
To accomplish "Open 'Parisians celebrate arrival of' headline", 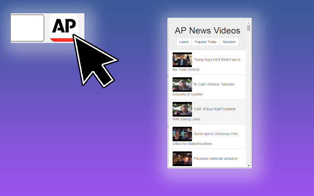I will point(215,159).
